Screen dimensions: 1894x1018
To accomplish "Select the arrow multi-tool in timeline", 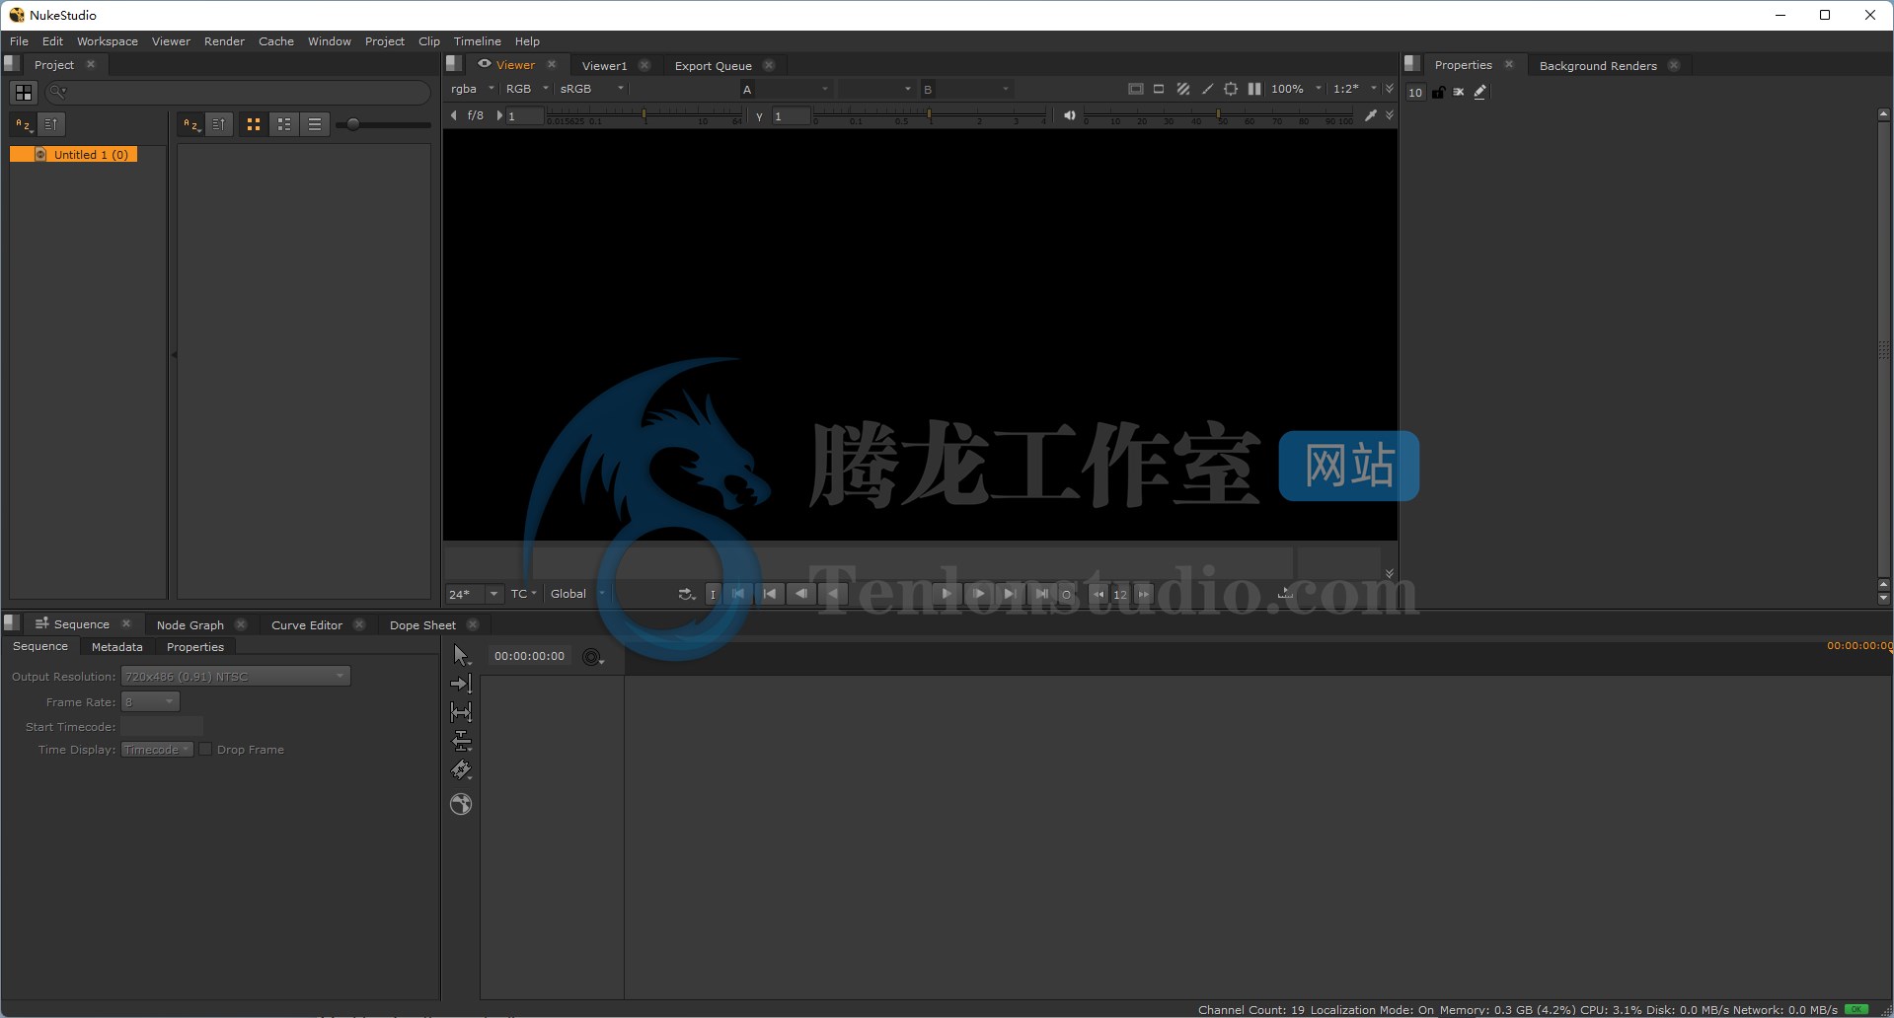I will (x=460, y=655).
